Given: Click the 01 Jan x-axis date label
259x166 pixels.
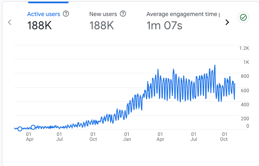Looking at the screenshot, I should coord(127,136).
